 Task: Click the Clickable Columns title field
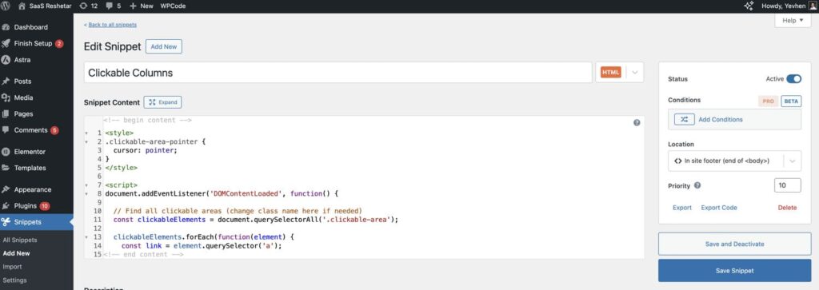338,73
